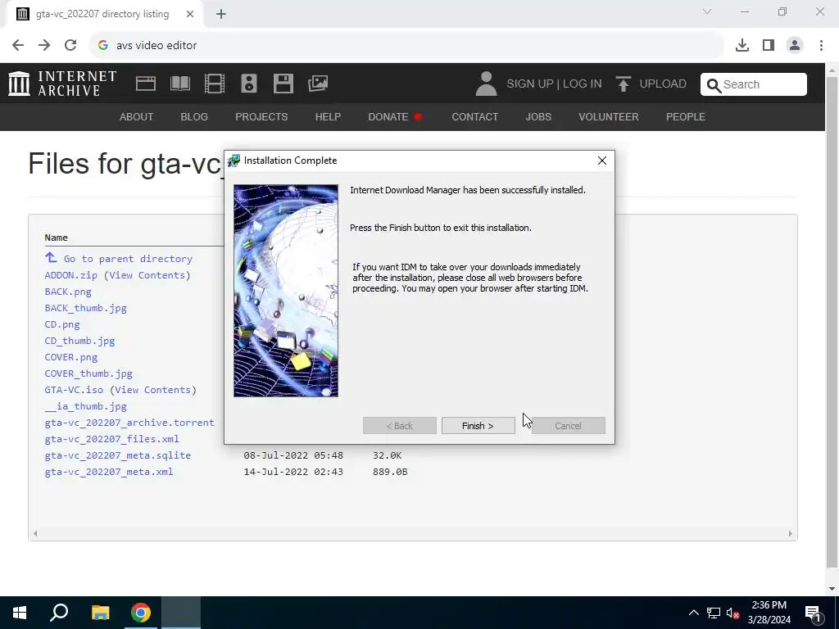The width and height of the screenshot is (839, 629).
Task: Open gta-vc_202207_meta.sqlite link
Action: (118, 455)
